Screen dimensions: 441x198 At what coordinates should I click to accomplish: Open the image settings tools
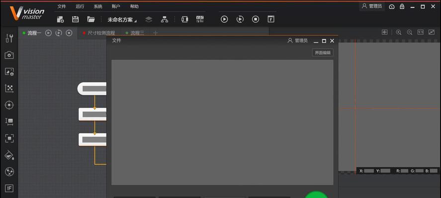coord(9,72)
